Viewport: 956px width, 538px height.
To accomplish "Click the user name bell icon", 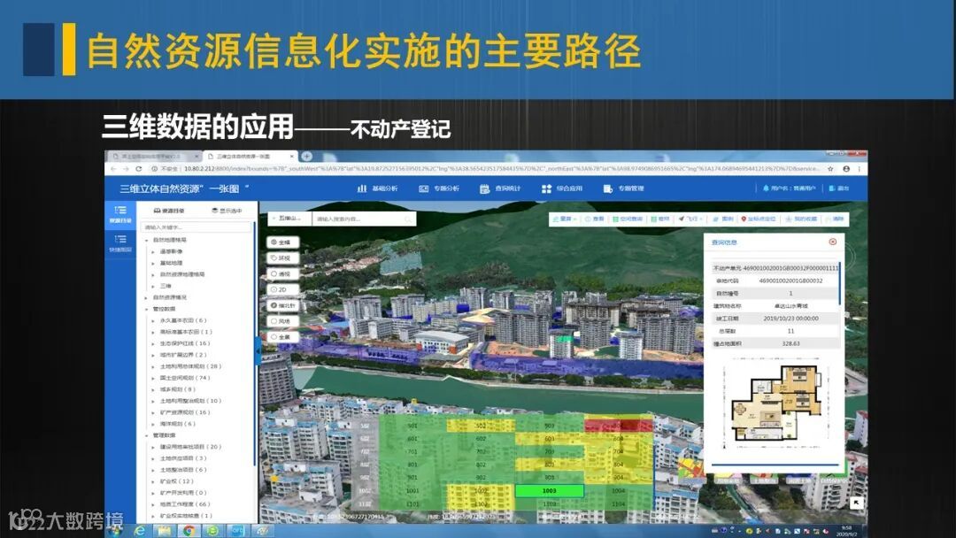I will click(766, 188).
